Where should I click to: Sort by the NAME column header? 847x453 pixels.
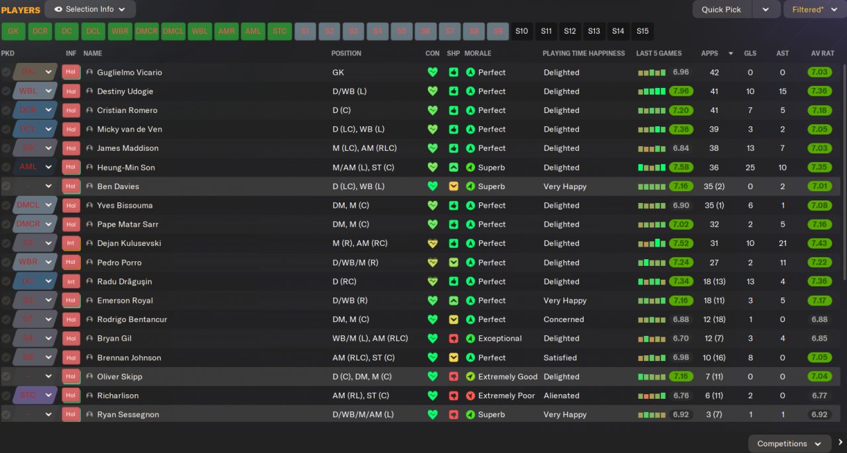93,54
